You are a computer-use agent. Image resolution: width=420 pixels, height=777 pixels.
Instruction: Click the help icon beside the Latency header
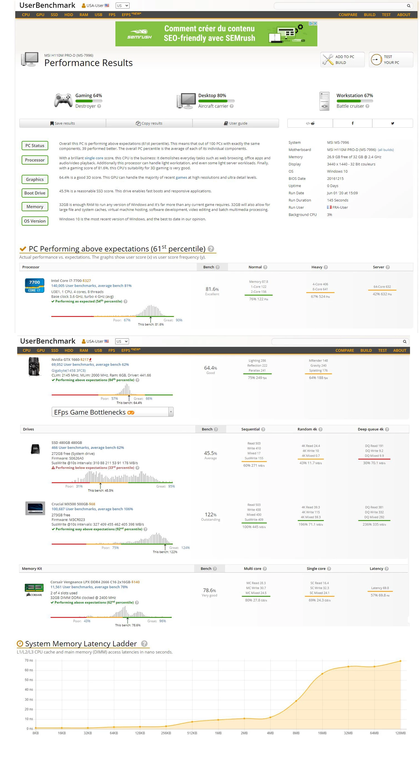pyautogui.click(x=387, y=569)
